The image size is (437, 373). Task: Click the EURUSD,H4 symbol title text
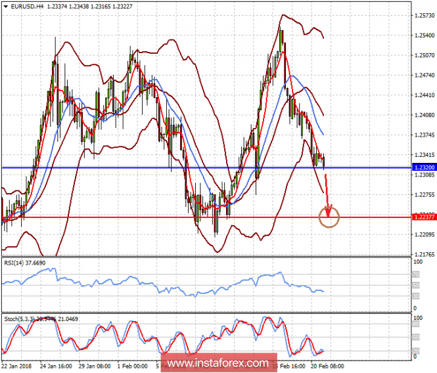tap(27, 7)
